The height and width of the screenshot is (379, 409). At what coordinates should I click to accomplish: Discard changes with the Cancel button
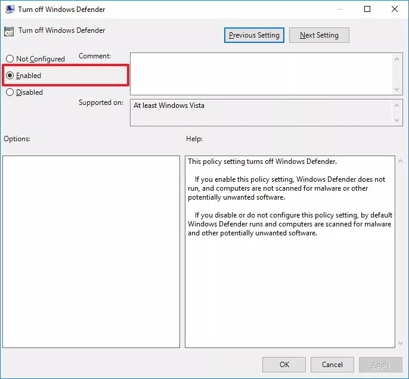(332, 365)
